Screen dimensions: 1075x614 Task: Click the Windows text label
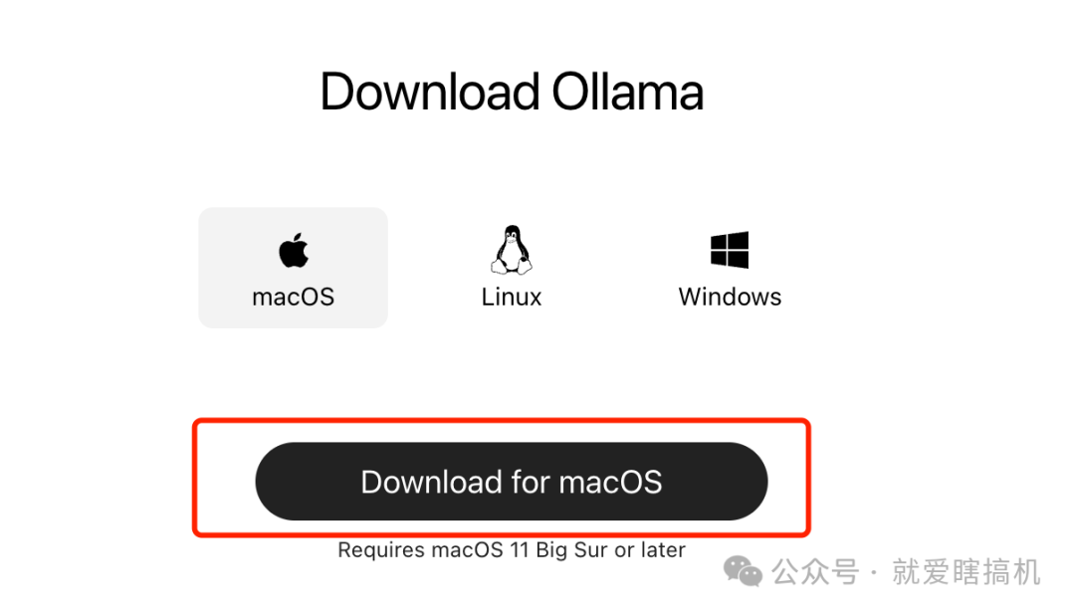[x=730, y=297]
